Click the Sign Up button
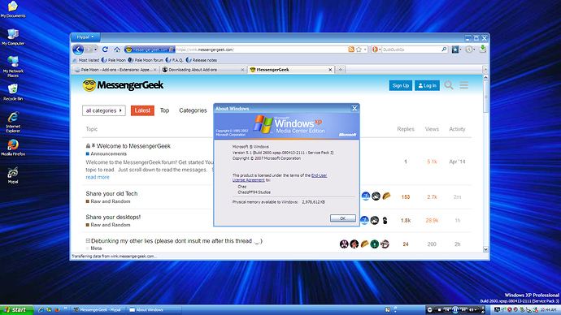This screenshot has width=561, height=315. click(400, 85)
